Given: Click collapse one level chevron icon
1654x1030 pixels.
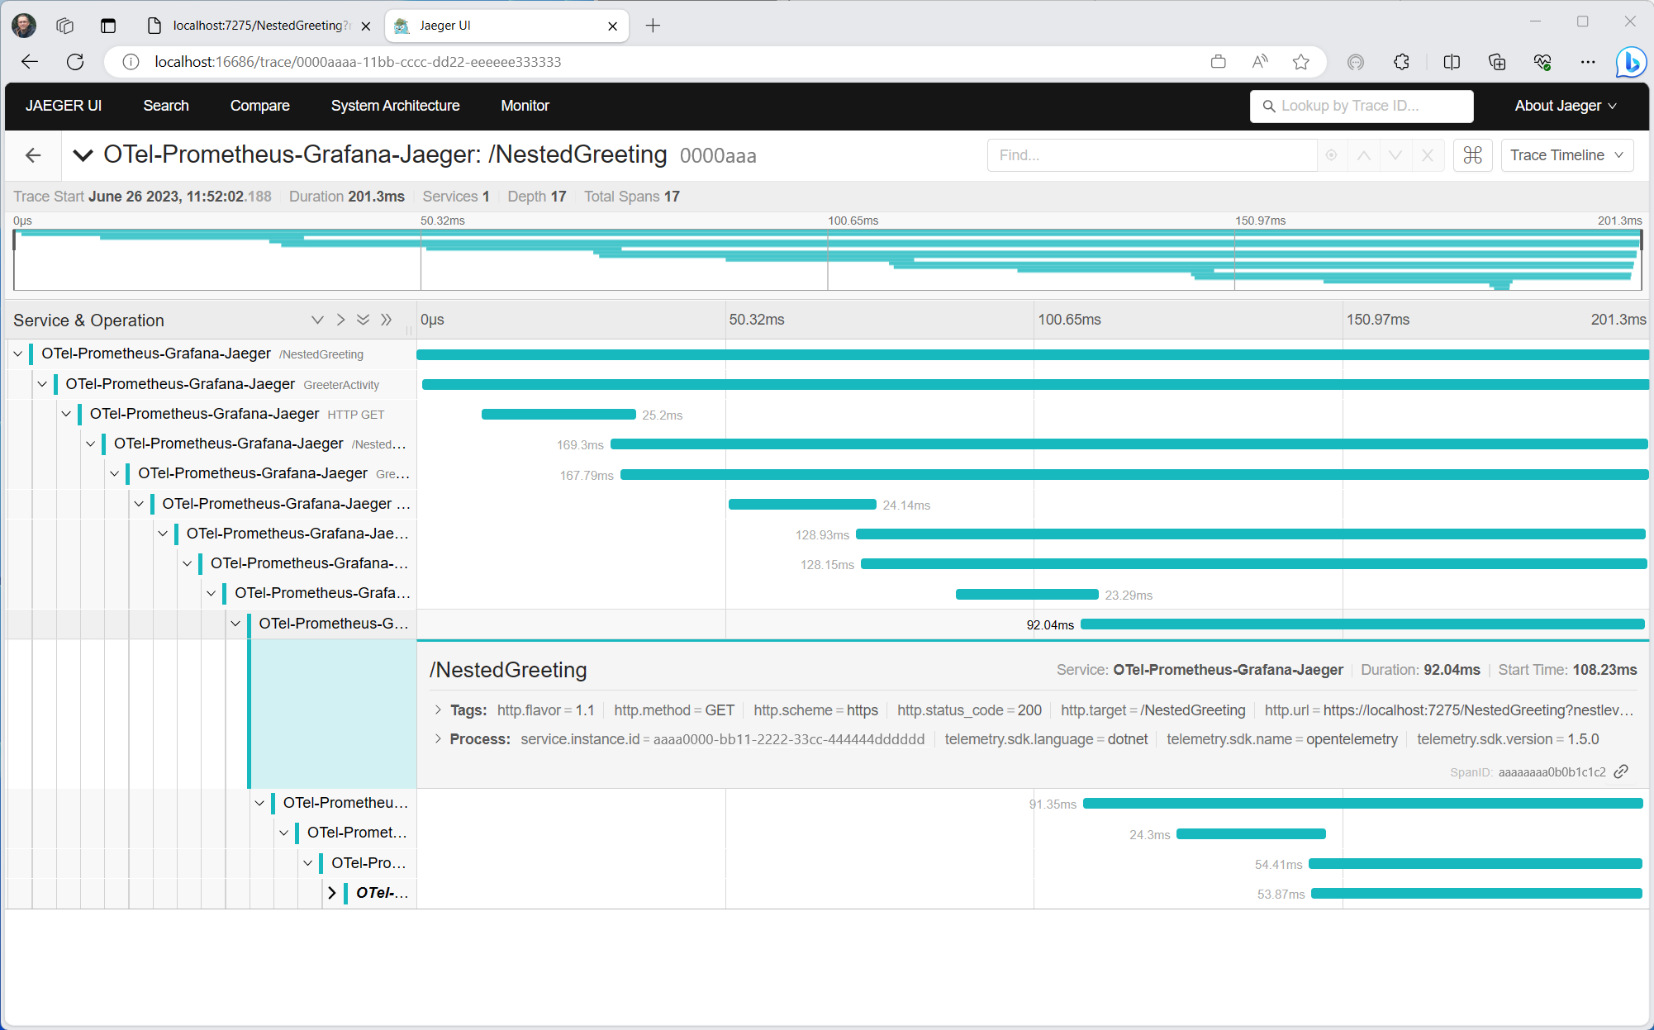Looking at the screenshot, I should pos(340,320).
